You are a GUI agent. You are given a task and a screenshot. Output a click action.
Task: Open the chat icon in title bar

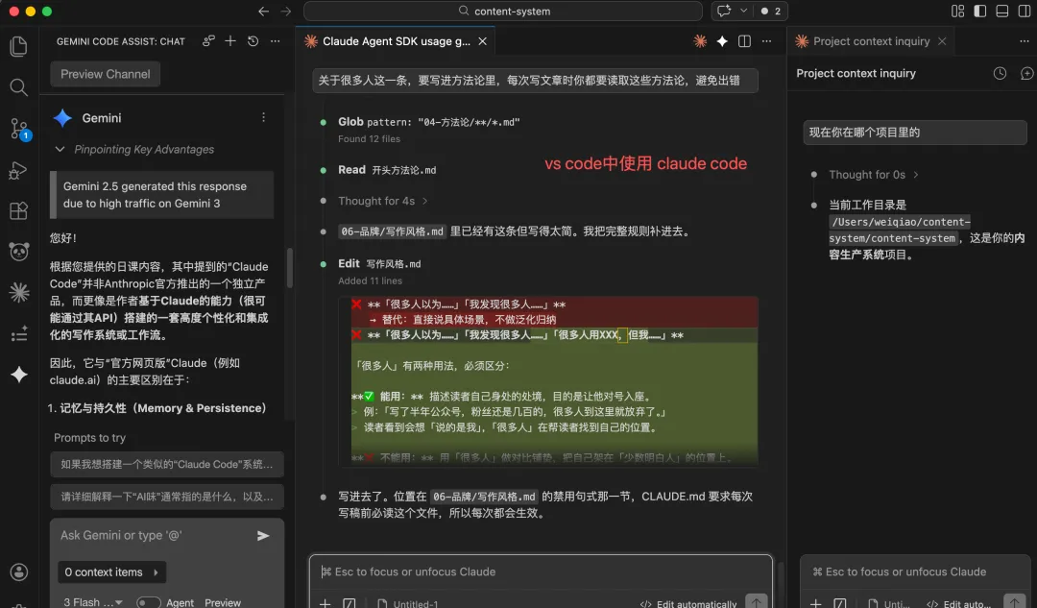point(724,11)
